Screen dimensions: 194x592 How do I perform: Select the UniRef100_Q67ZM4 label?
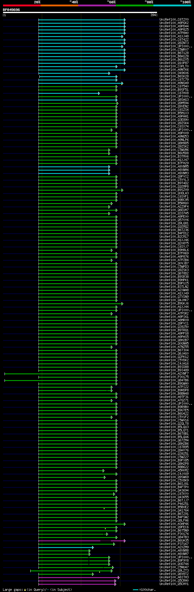[174, 441]
